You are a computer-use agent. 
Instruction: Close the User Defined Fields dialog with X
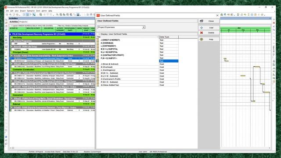[217, 16]
